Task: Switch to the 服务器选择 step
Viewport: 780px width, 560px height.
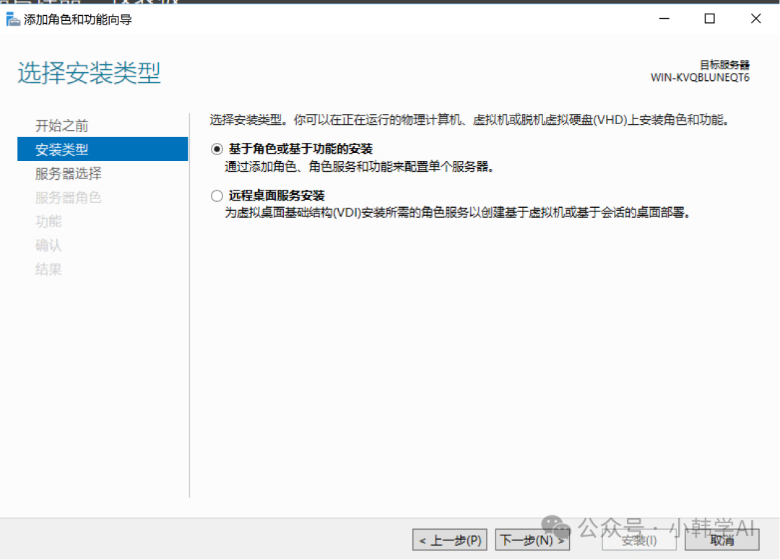Action: point(69,173)
